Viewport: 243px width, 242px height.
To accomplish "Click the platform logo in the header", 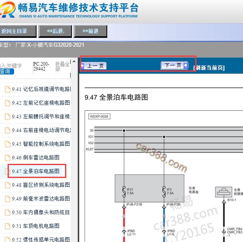I will 8,10.
